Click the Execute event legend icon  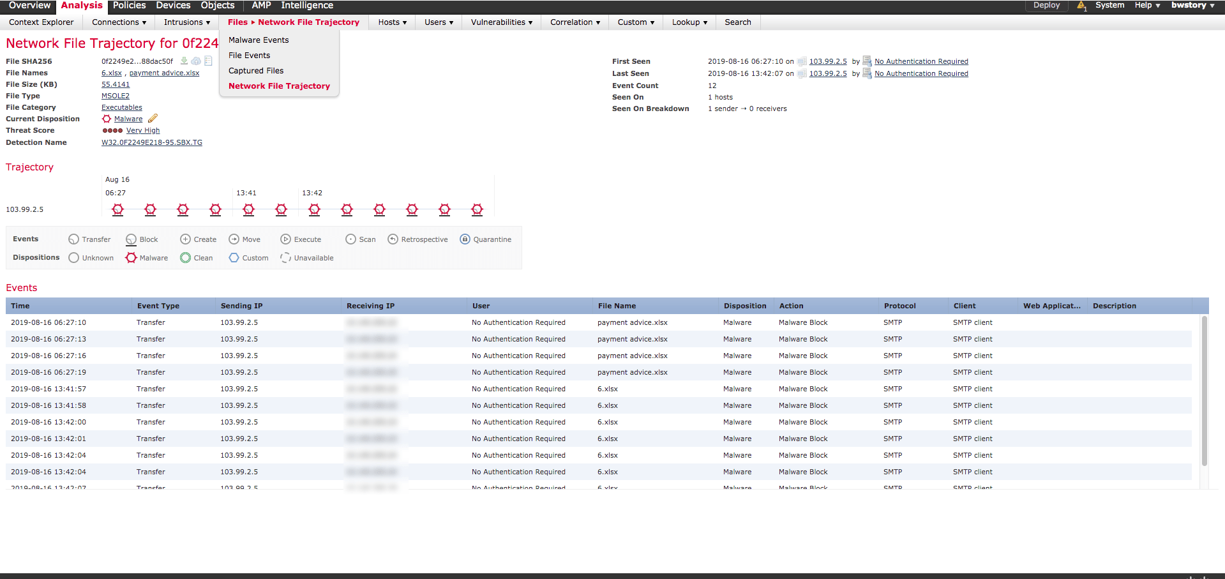(x=285, y=239)
